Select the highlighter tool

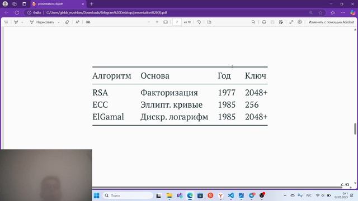[16, 22]
